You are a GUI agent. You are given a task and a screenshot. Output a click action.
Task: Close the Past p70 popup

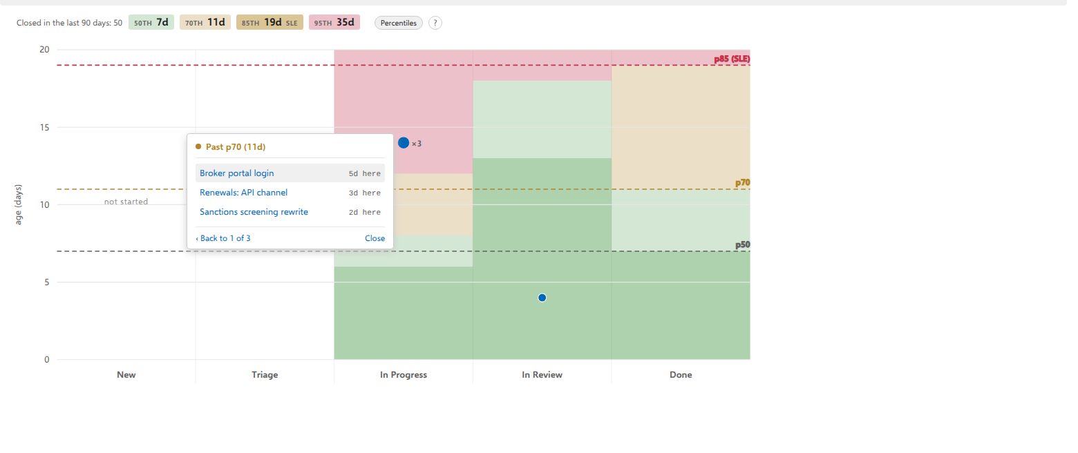tap(375, 238)
